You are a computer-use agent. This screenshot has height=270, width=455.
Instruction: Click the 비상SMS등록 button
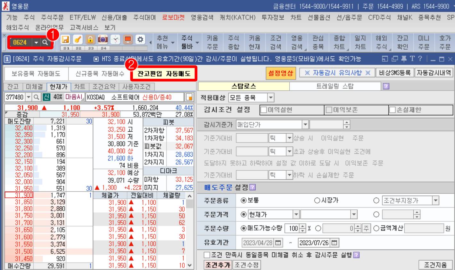pyautogui.click(x=395, y=73)
